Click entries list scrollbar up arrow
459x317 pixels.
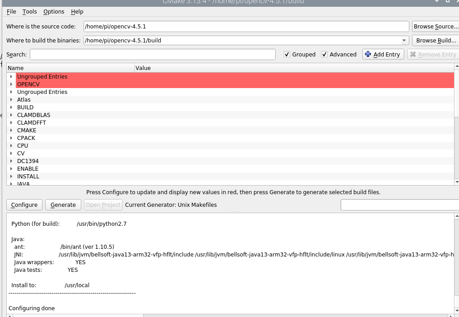click(x=457, y=66)
